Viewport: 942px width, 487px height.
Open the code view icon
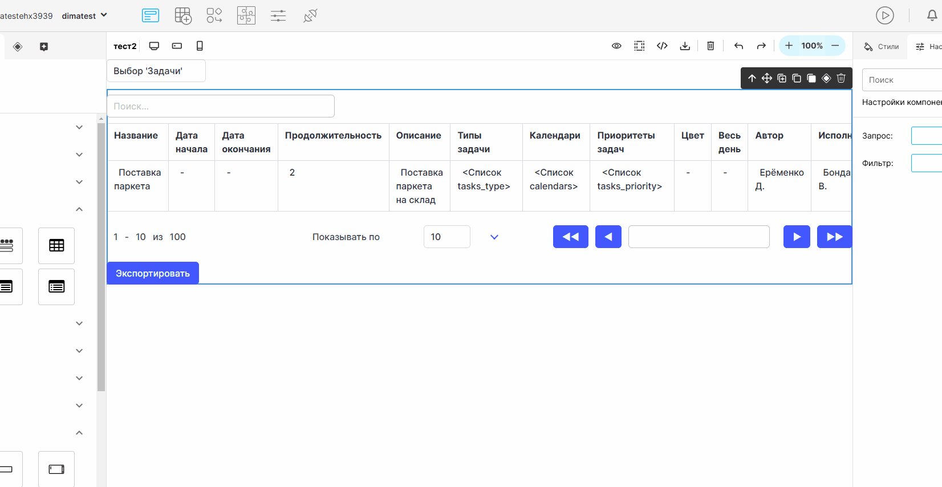(662, 46)
